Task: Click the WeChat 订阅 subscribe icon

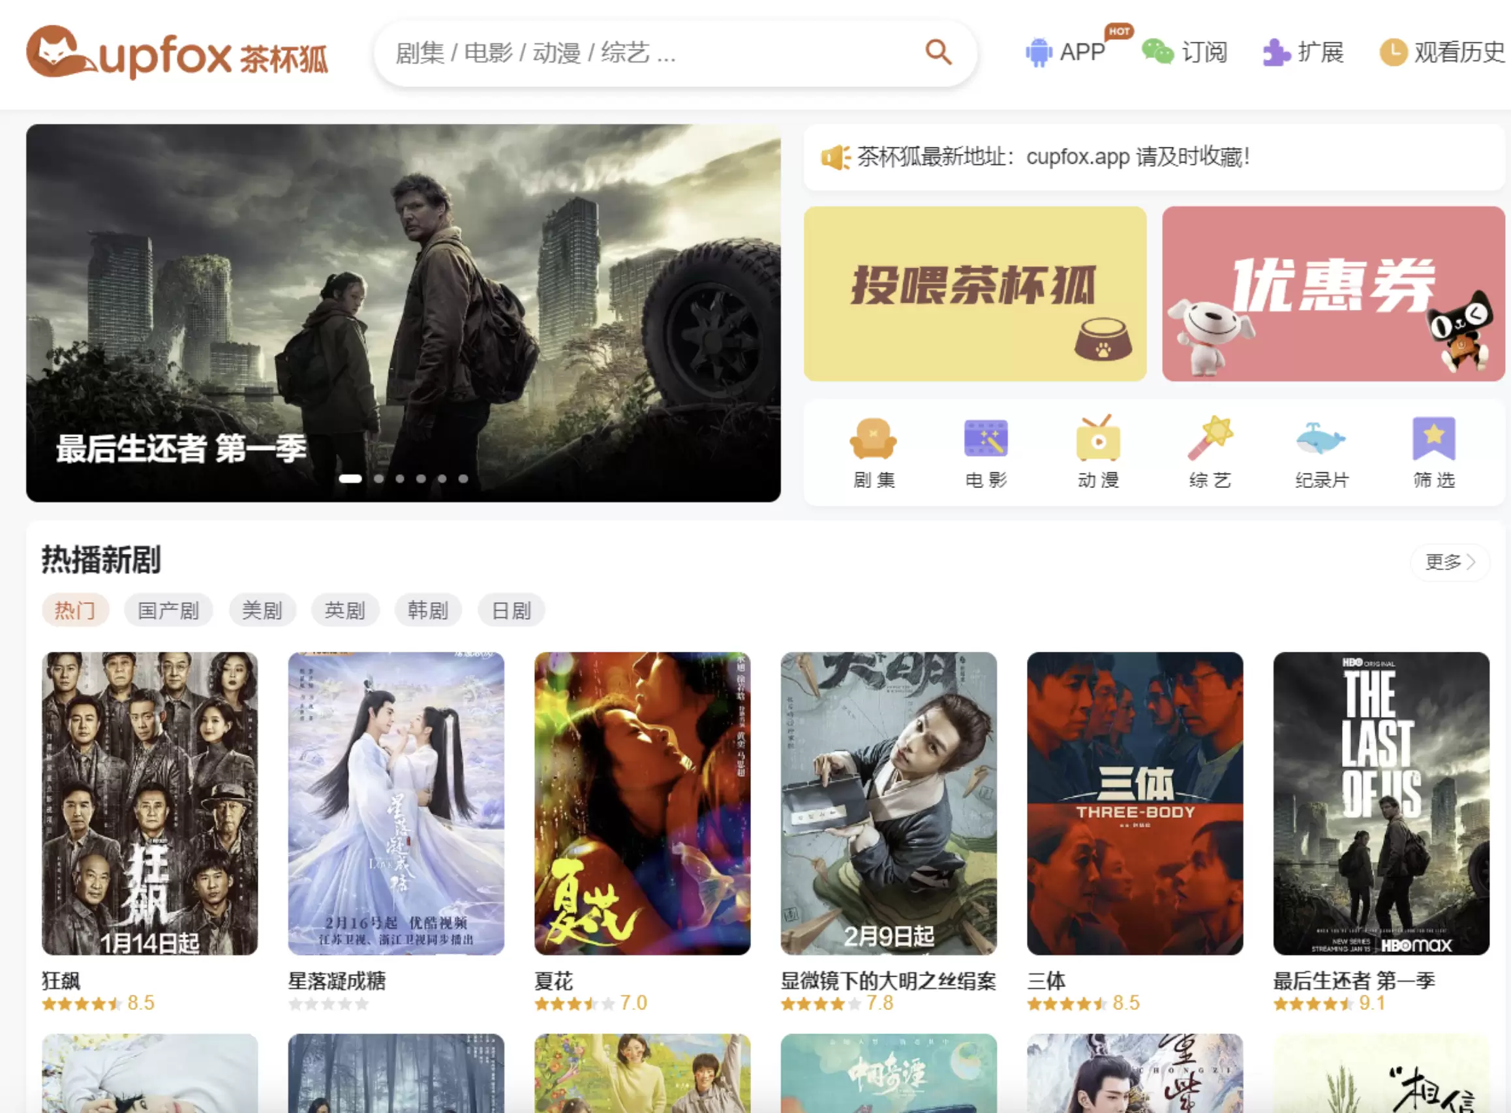Action: click(1157, 52)
